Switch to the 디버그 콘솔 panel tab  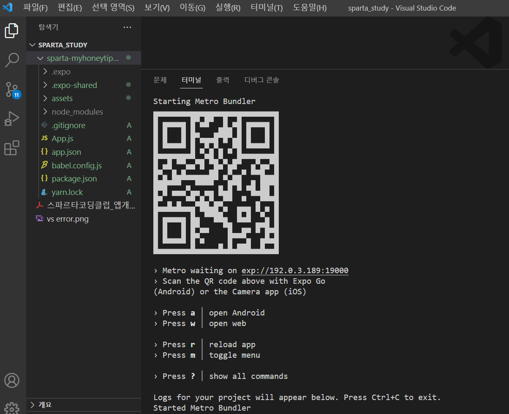point(262,80)
